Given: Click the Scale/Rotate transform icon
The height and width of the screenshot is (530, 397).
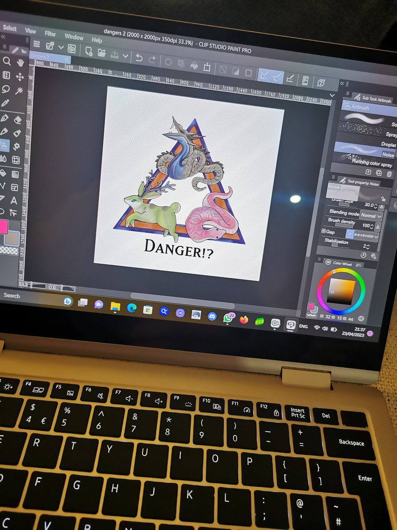Looking at the screenshot, I should 206,67.
